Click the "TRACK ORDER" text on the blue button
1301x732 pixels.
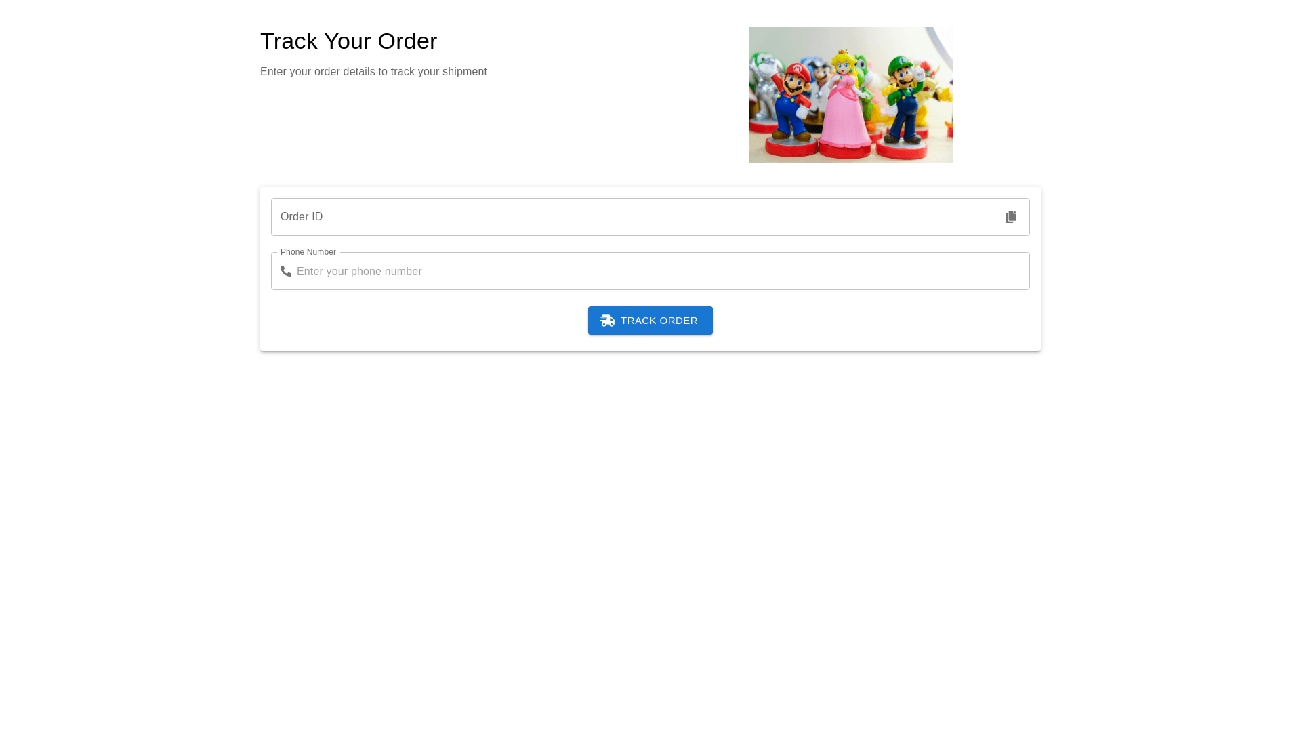[659, 321]
